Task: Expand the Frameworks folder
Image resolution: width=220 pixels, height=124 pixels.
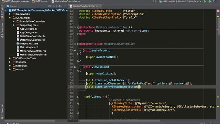Action: click(10, 14)
